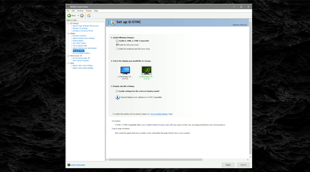Select the LG Electronics display (1 of 2) thumbnail
This screenshot has height=172, width=310.
[x=146, y=73]
